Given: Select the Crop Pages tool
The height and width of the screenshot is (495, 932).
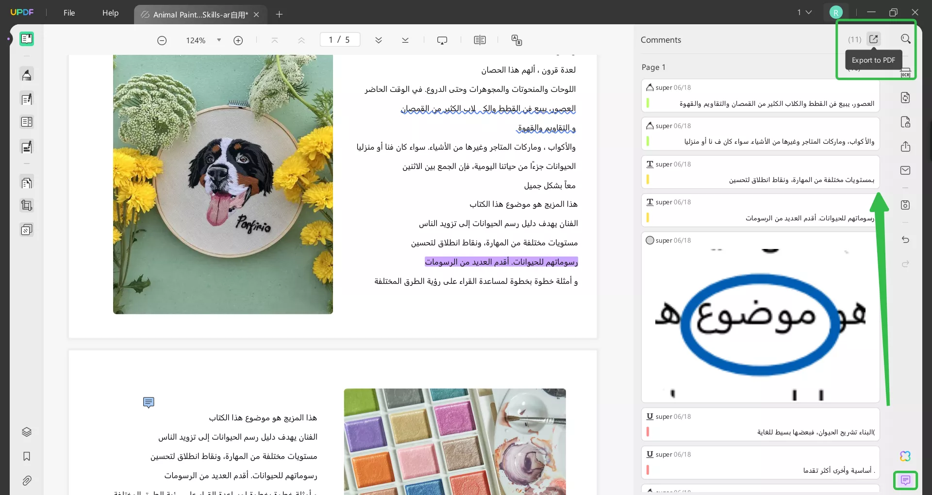Looking at the screenshot, I should pyautogui.click(x=27, y=205).
